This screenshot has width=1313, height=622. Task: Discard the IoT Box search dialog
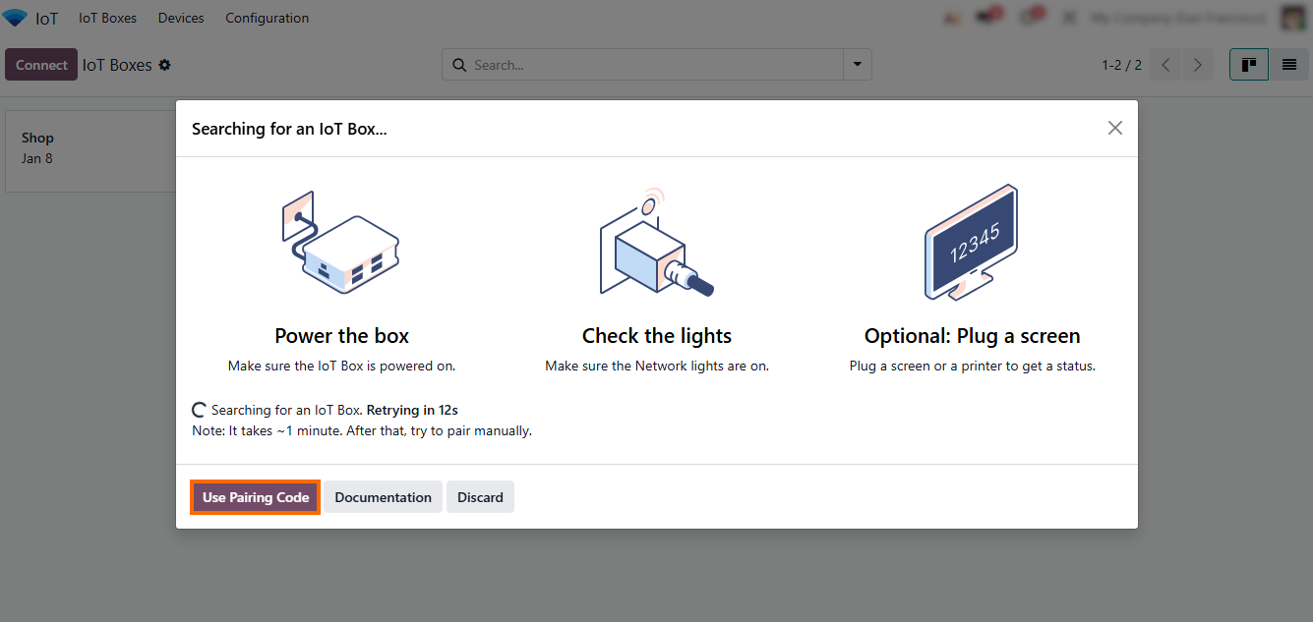tap(480, 497)
